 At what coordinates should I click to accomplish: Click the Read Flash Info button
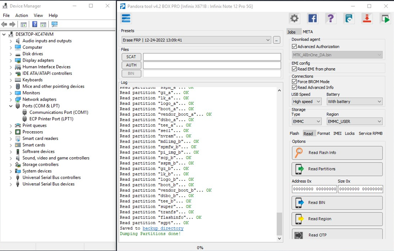(337, 153)
